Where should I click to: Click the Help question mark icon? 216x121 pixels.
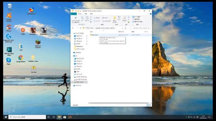point(151,14)
